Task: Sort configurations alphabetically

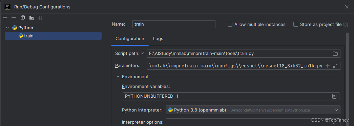Action: tap(40, 18)
